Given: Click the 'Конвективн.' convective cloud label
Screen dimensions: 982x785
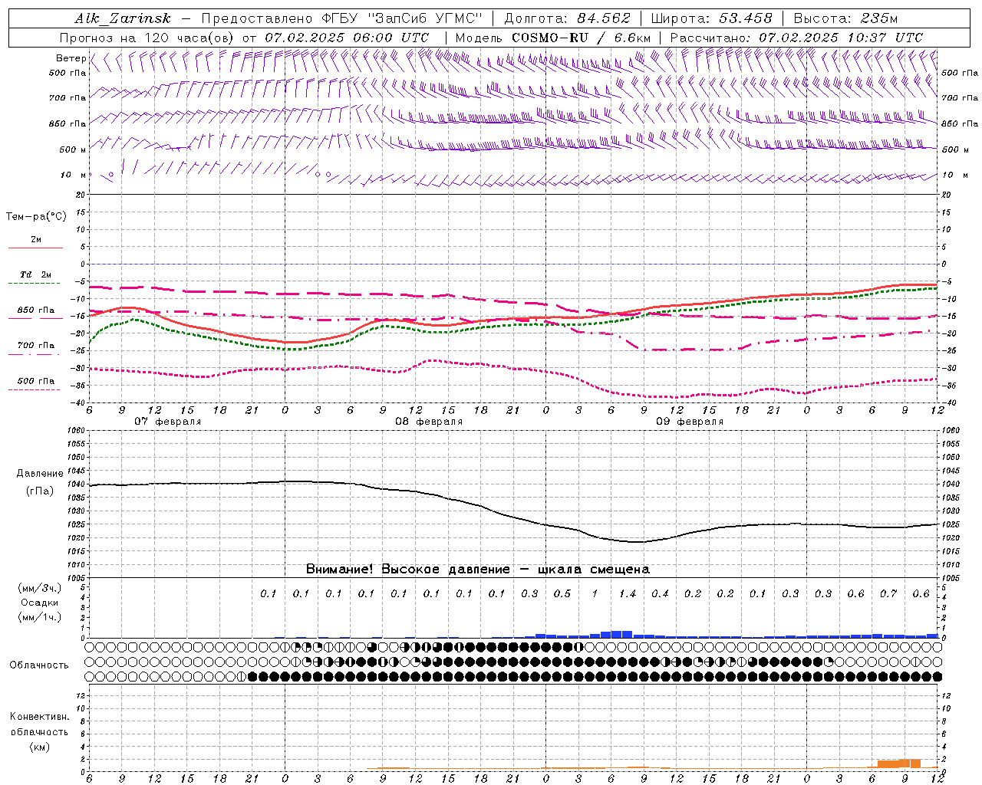Looking at the screenshot, I should 39,717.
